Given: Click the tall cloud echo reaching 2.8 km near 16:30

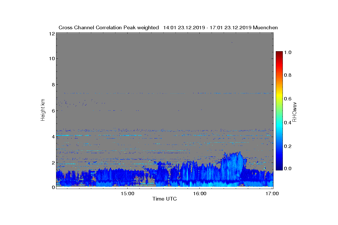Looking at the screenshot, I should pos(232,167).
